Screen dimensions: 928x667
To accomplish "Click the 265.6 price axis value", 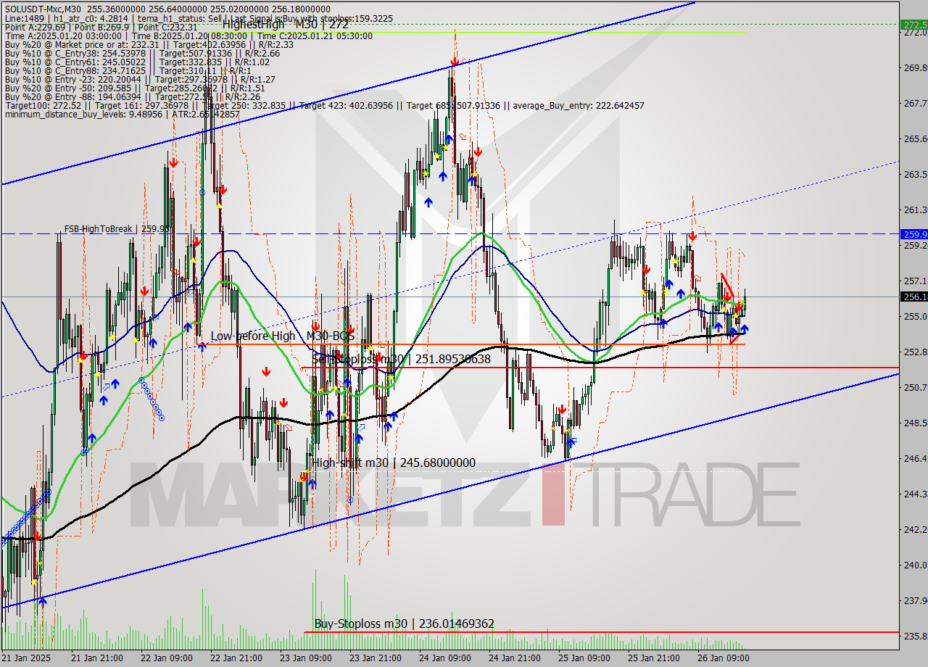I will coord(914,139).
